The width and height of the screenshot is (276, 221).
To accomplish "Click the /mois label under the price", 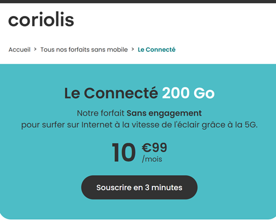I will tap(152, 159).
